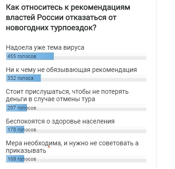The width and height of the screenshot is (175, 169).
Task: Click the poll question heading about новогодних турпоездок
Action: (68, 18)
